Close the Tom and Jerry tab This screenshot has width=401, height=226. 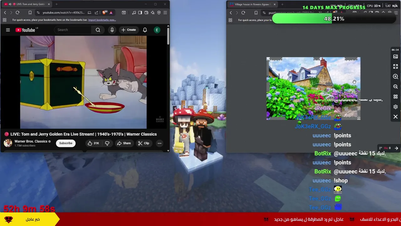tap(49, 4)
